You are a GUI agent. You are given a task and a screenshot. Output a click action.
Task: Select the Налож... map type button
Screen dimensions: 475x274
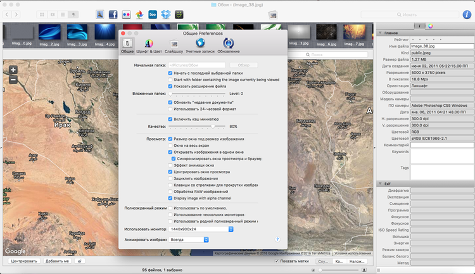pos(357,261)
